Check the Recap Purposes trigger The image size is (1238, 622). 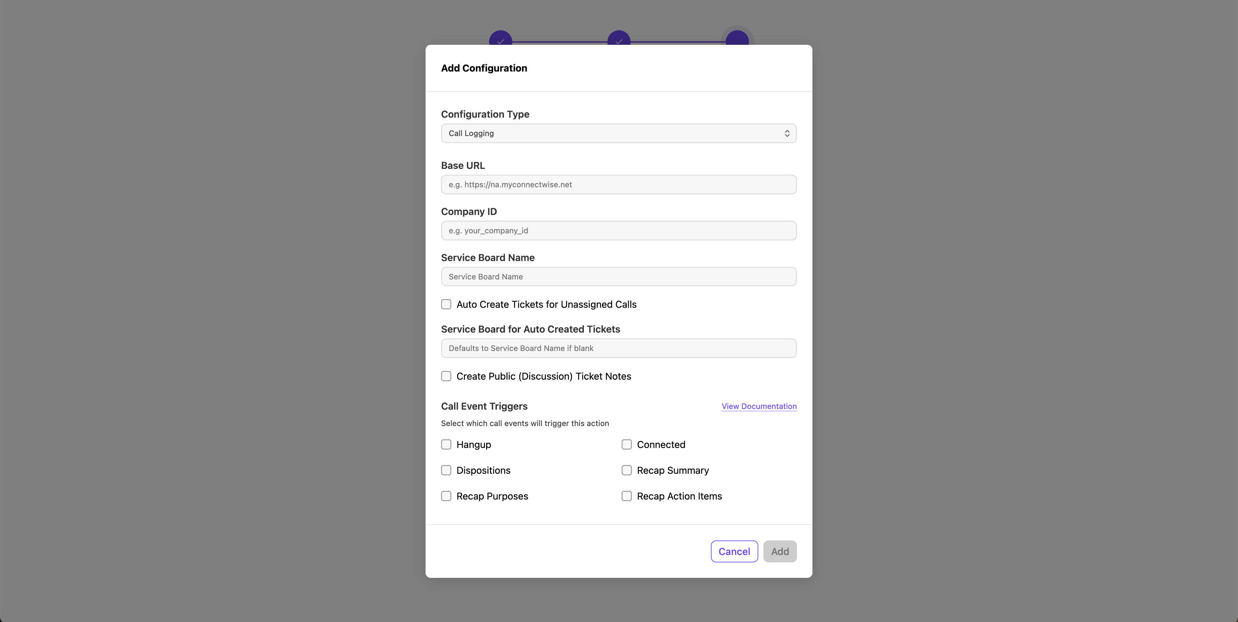pyautogui.click(x=446, y=496)
